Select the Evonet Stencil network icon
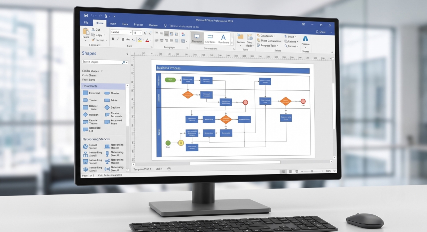427x232 pixels. [x=85, y=147]
